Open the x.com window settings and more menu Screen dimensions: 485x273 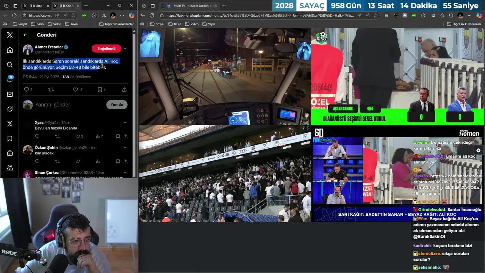pyautogui.click(x=122, y=16)
